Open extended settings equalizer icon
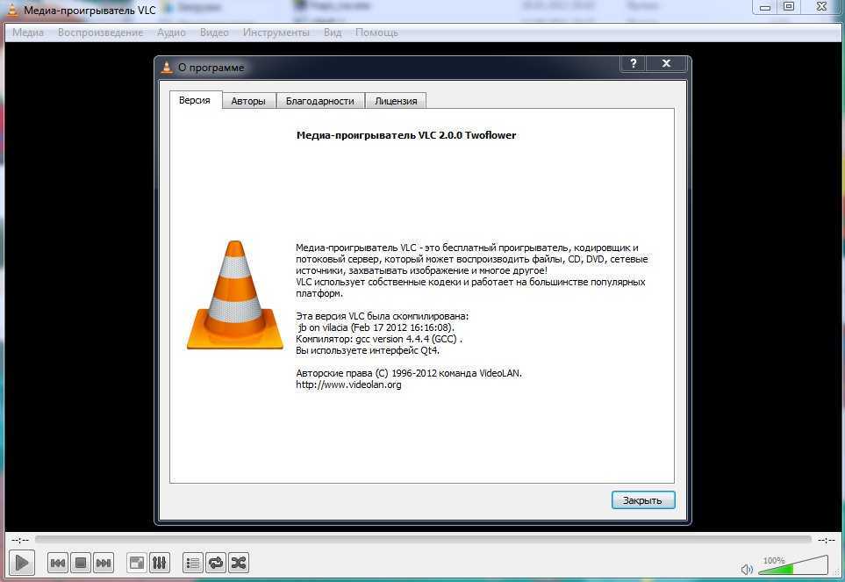The width and height of the screenshot is (845, 582). coord(160,564)
